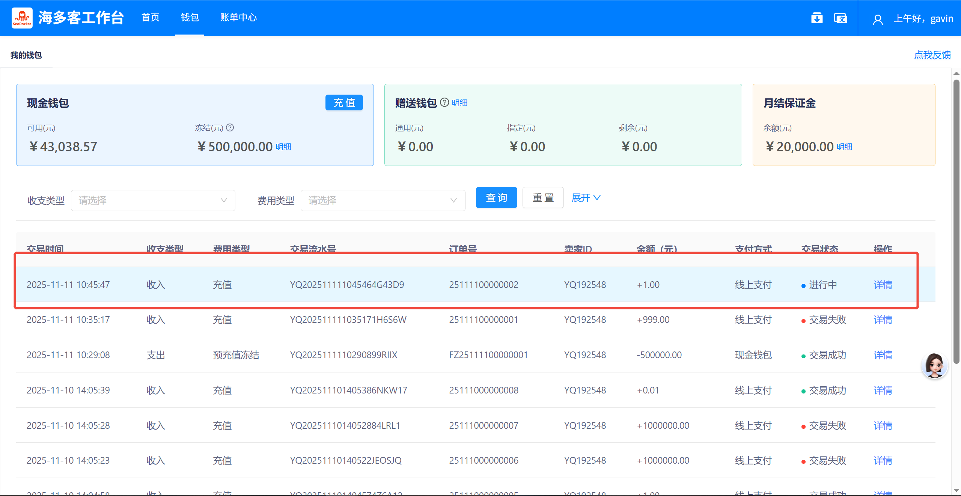Screen dimensions: 961x496
Task: Click scrollbar down arrow at bottom right
Action: pos(956,490)
